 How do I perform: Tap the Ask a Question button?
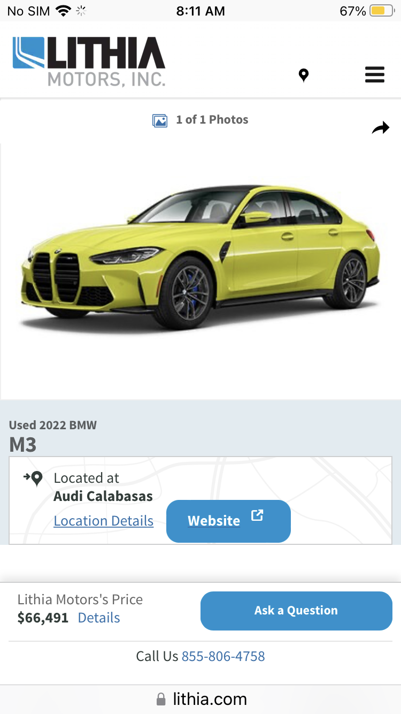[x=296, y=611]
